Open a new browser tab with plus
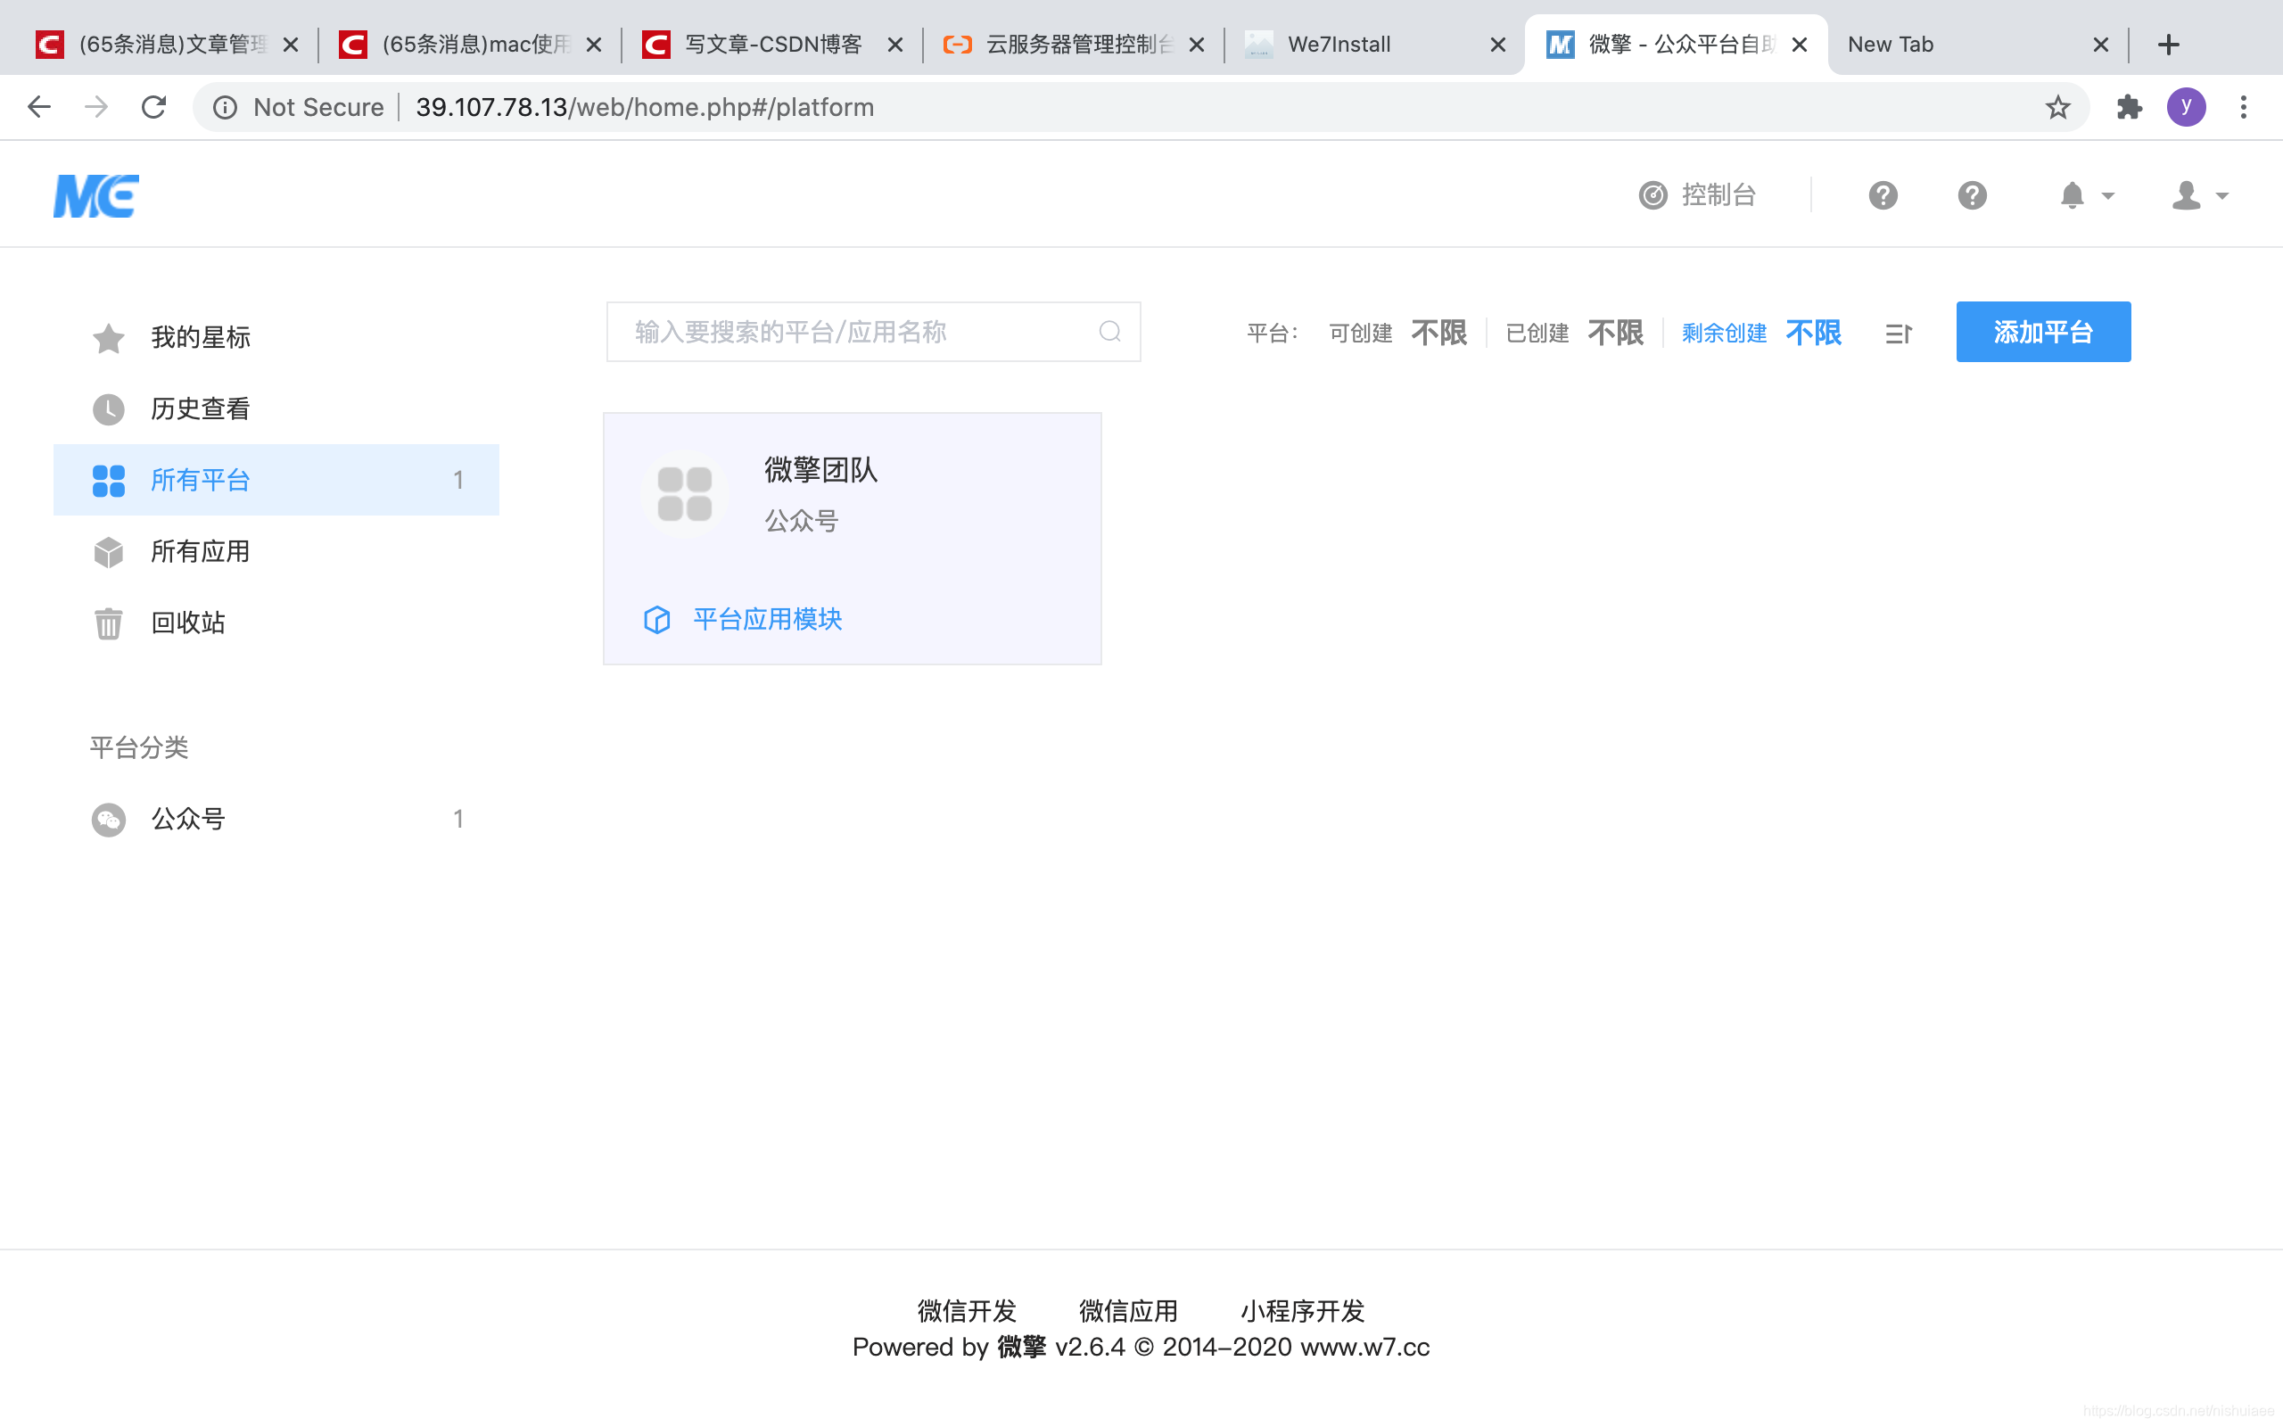2283x1427 pixels. click(x=2169, y=45)
